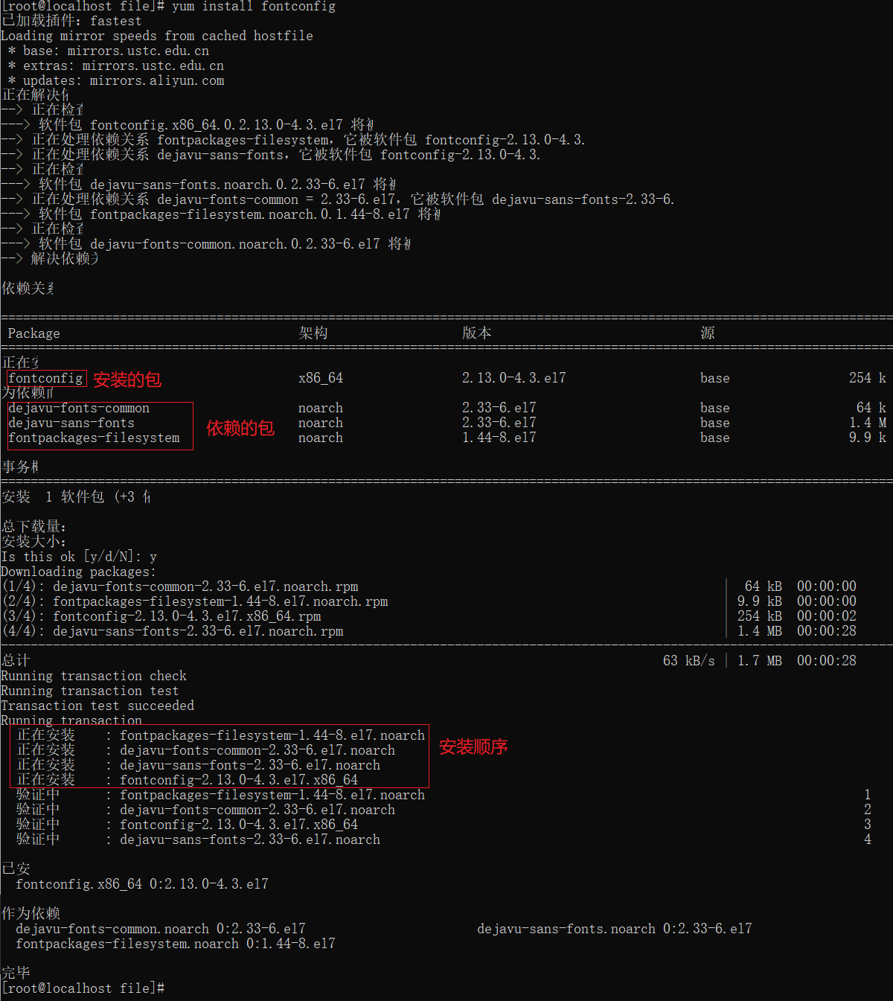893x1001 pixels.
Task: Click the 依赖的包 red annotation text
Action: [x=240, y=428]
